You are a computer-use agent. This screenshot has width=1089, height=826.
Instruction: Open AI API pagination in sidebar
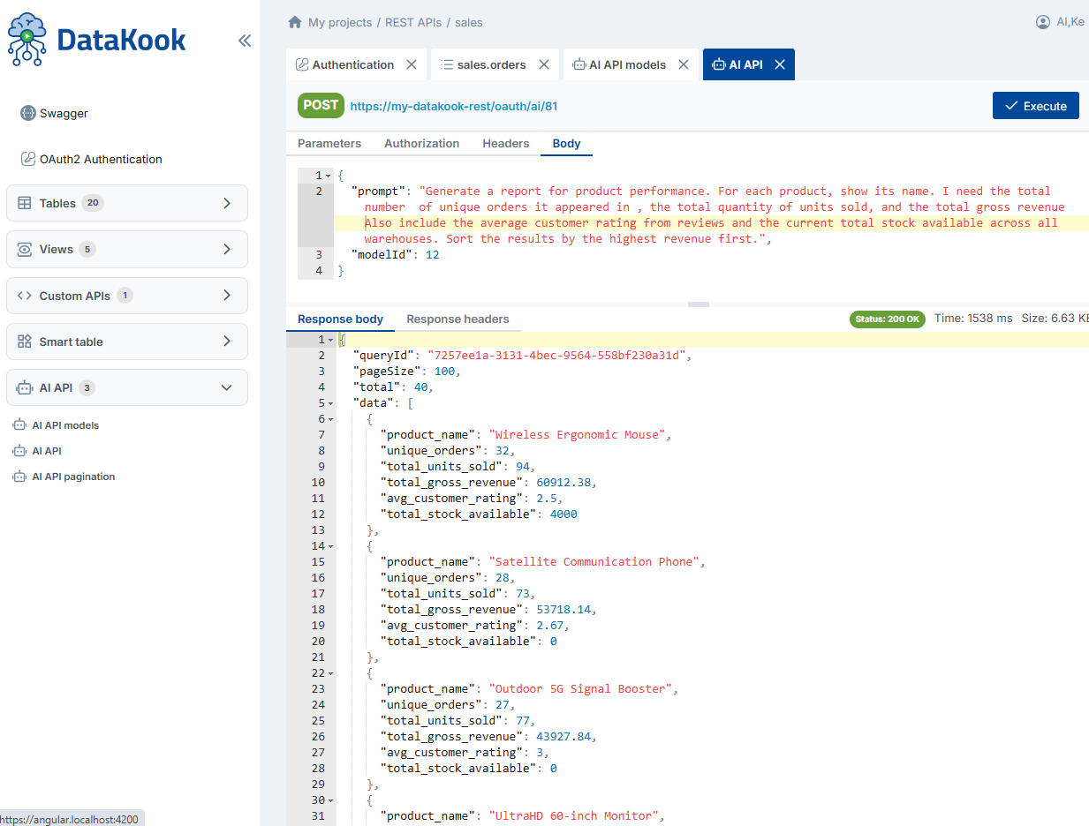[73, 477]
